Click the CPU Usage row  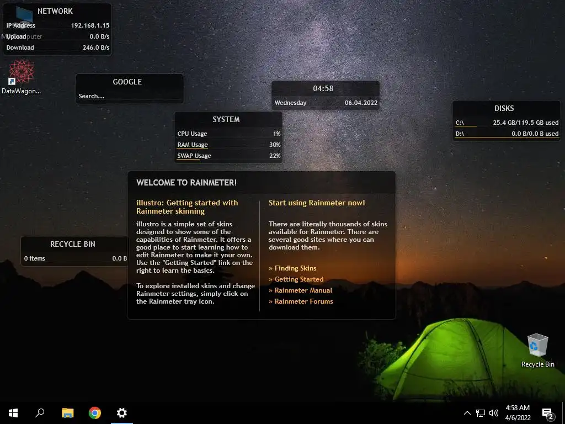pos(228,134)
